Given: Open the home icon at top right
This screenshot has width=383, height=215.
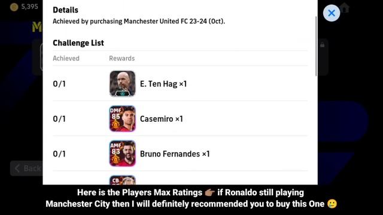Looking at the screenshot, I should click(x=345, y=8).
